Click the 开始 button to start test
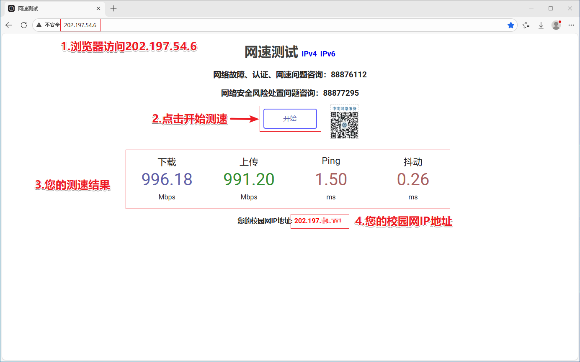Viewport: 580px width, 362px height. coord(290,119)
